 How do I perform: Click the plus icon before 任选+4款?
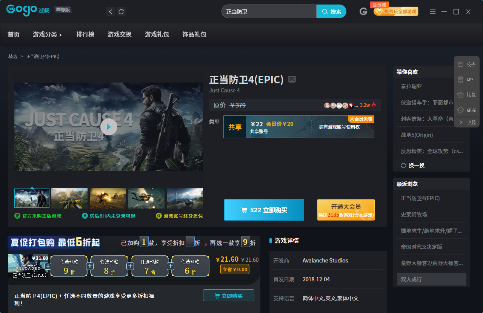pyautogui.click(x=171, y=266)
